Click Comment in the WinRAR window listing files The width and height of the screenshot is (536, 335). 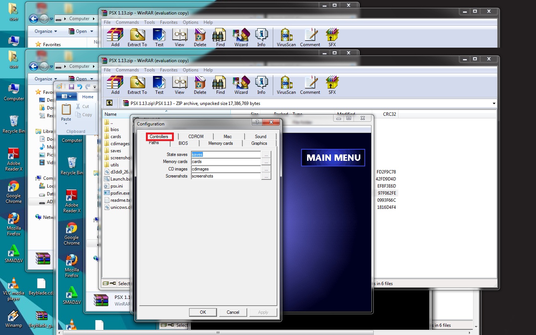click(x=310, y=85)
